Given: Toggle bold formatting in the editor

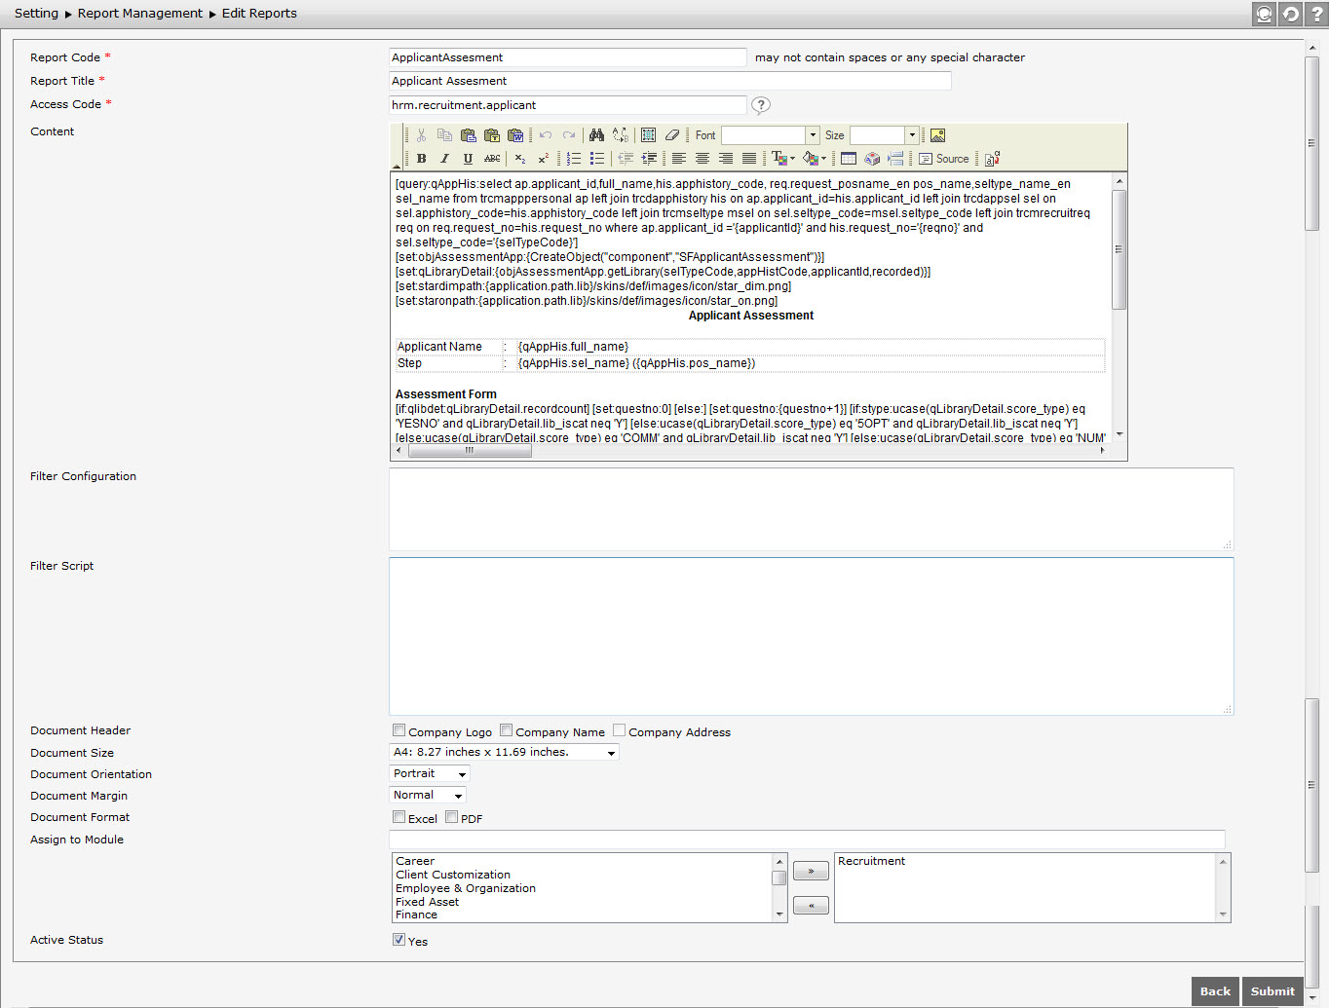Looking at the screenshot, I should point(421,158).
